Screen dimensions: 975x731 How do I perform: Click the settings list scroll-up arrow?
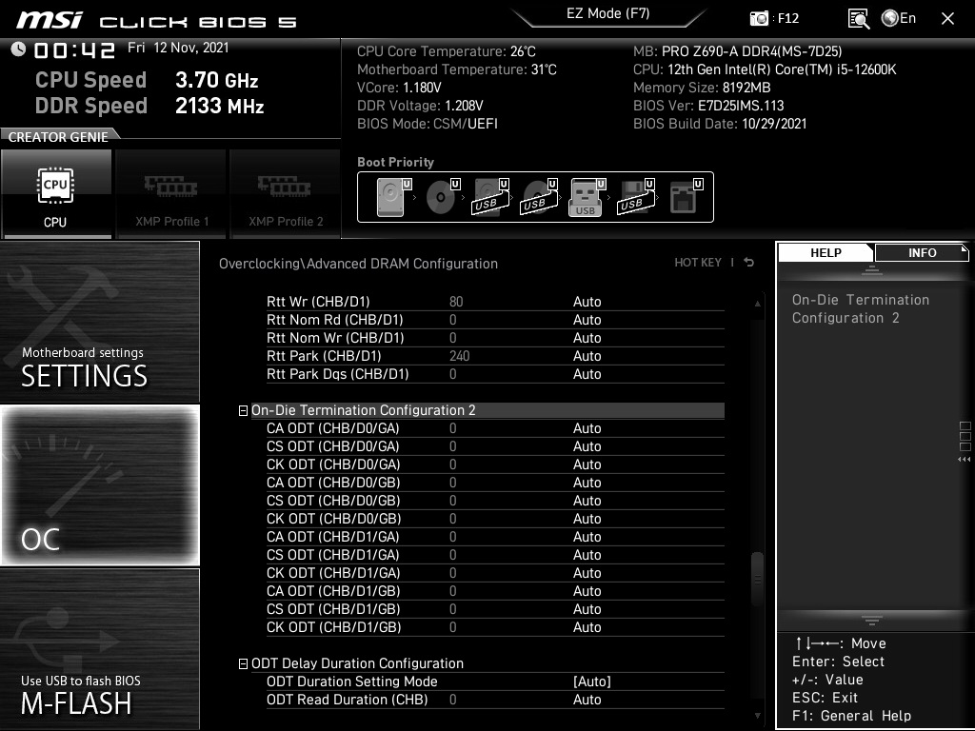(x=757, y=304)
